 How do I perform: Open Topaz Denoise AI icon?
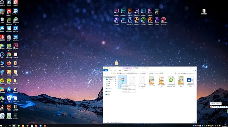point(143,21)
